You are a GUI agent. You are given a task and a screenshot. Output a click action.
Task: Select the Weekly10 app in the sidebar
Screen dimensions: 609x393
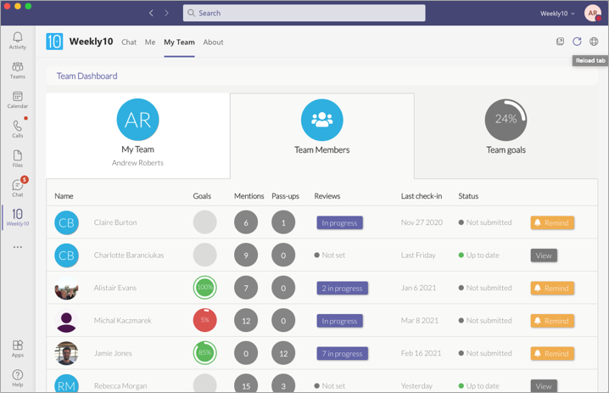[x=18, y=217]
